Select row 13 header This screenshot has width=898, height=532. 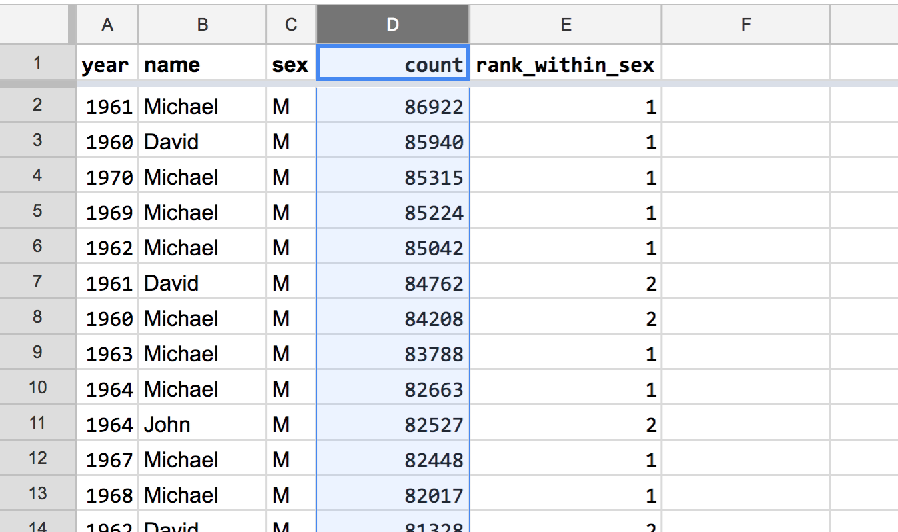coord(37,493)
